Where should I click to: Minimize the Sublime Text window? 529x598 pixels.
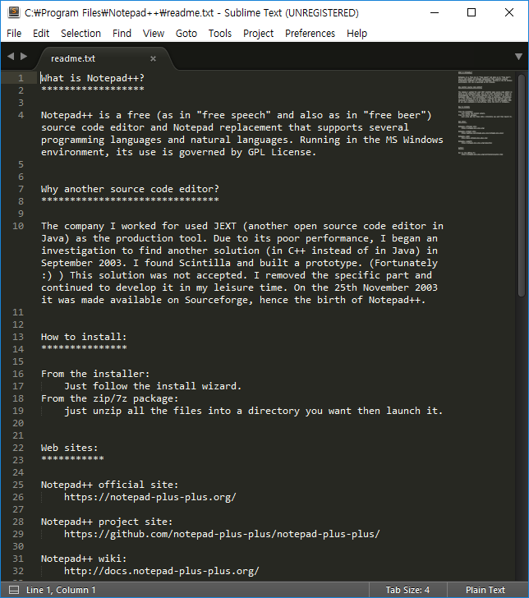click(435, 12)
